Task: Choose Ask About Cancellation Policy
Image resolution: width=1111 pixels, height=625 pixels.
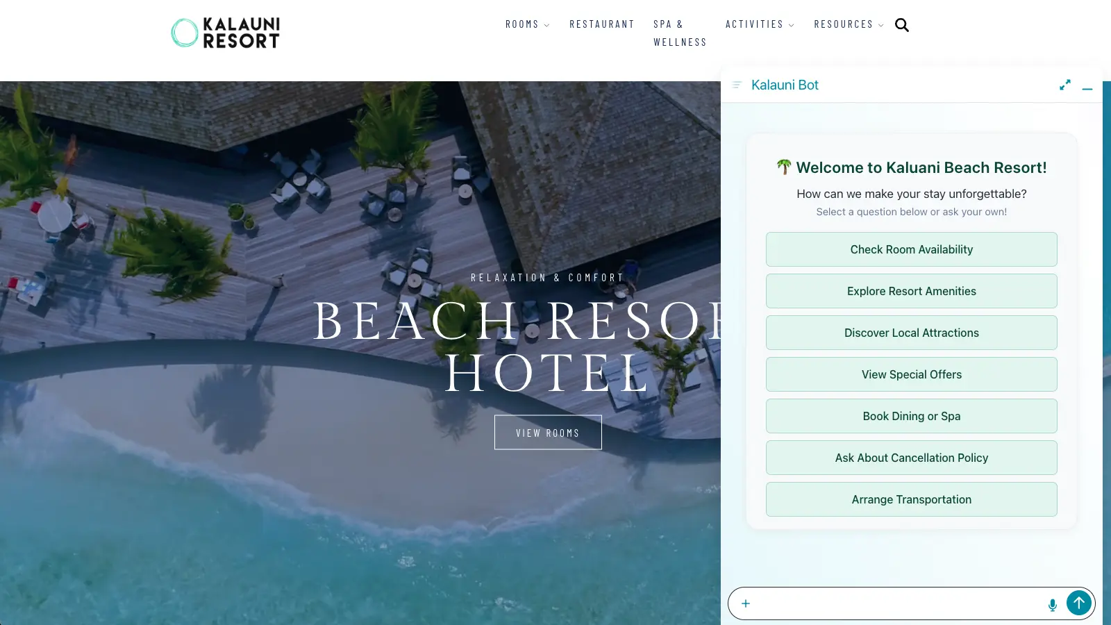Action: point(912,458)
